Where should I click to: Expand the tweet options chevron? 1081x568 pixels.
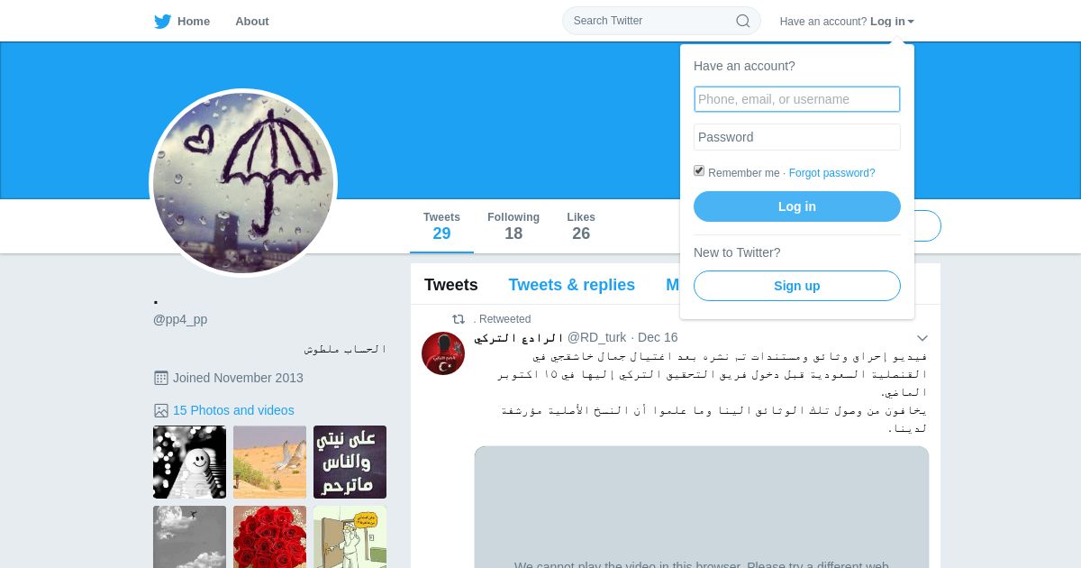922,338
